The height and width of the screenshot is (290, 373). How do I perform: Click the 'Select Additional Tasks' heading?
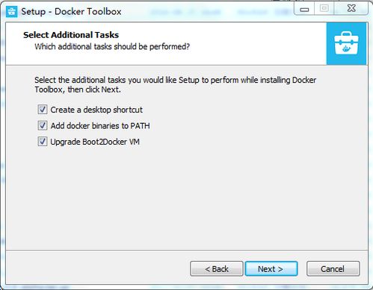[71, 35]
